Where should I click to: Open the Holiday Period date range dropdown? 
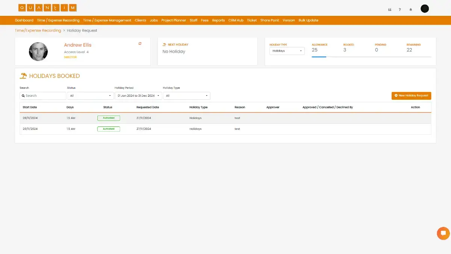tap(138, 96)
